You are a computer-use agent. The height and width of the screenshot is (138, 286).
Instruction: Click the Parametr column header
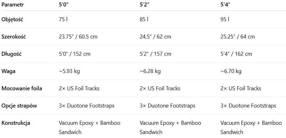(x=12, y=5)
